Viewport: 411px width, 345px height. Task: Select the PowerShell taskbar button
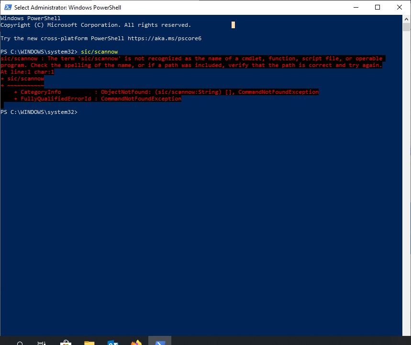point(160,341)
